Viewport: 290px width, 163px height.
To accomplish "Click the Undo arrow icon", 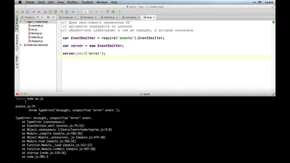I will point(34,12).
